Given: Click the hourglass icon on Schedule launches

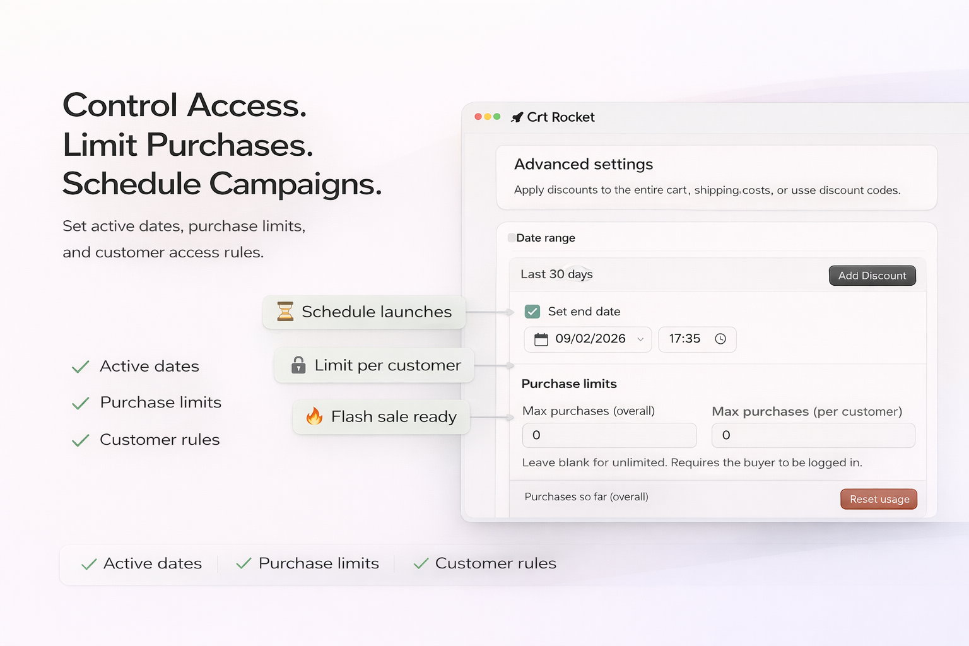Looking at the screenshot, I should click(285, 312).
